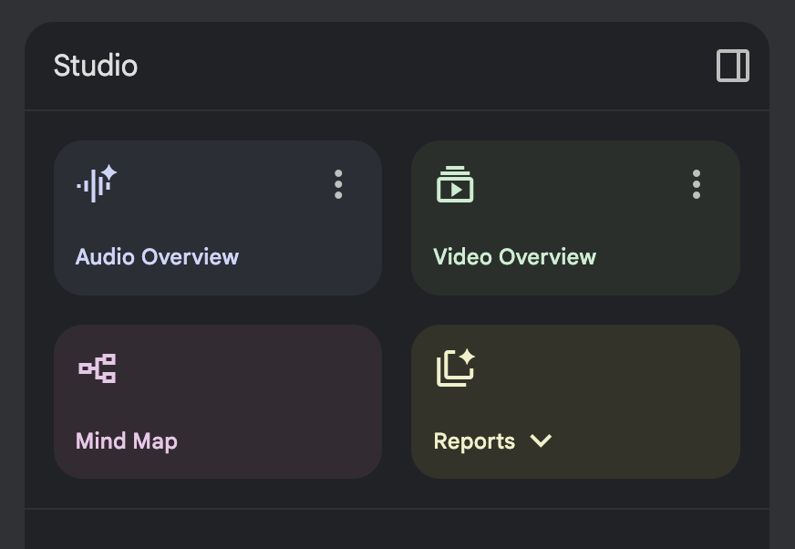Open the Audio Overview three-dot options menu

coord(338,184)
